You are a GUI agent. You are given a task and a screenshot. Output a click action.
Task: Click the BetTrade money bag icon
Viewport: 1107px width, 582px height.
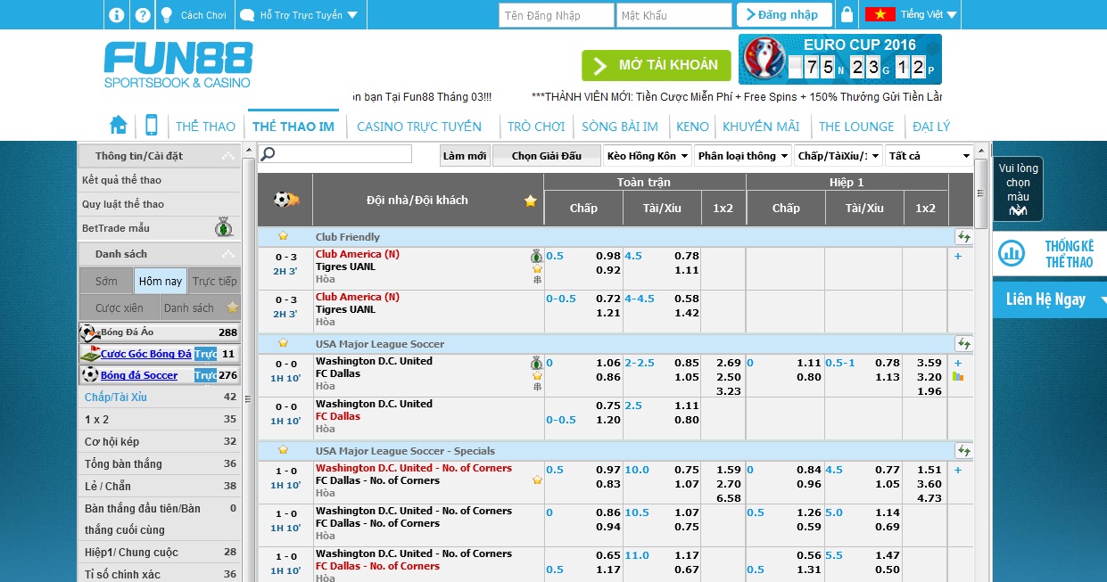(x=224, y=228)
